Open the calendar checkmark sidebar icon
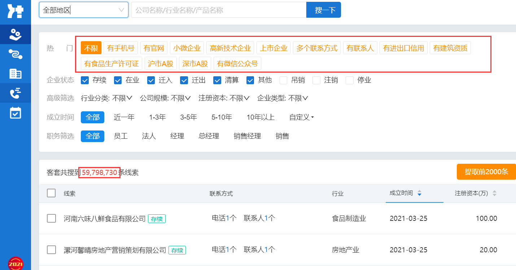Screen dimensions: 516x270 tap(15, 113)
